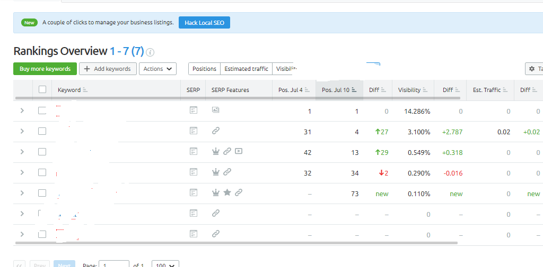Click crown icon in 0.110% row
This screenshot has width=543, height=267.
click(x=216, y=193)
